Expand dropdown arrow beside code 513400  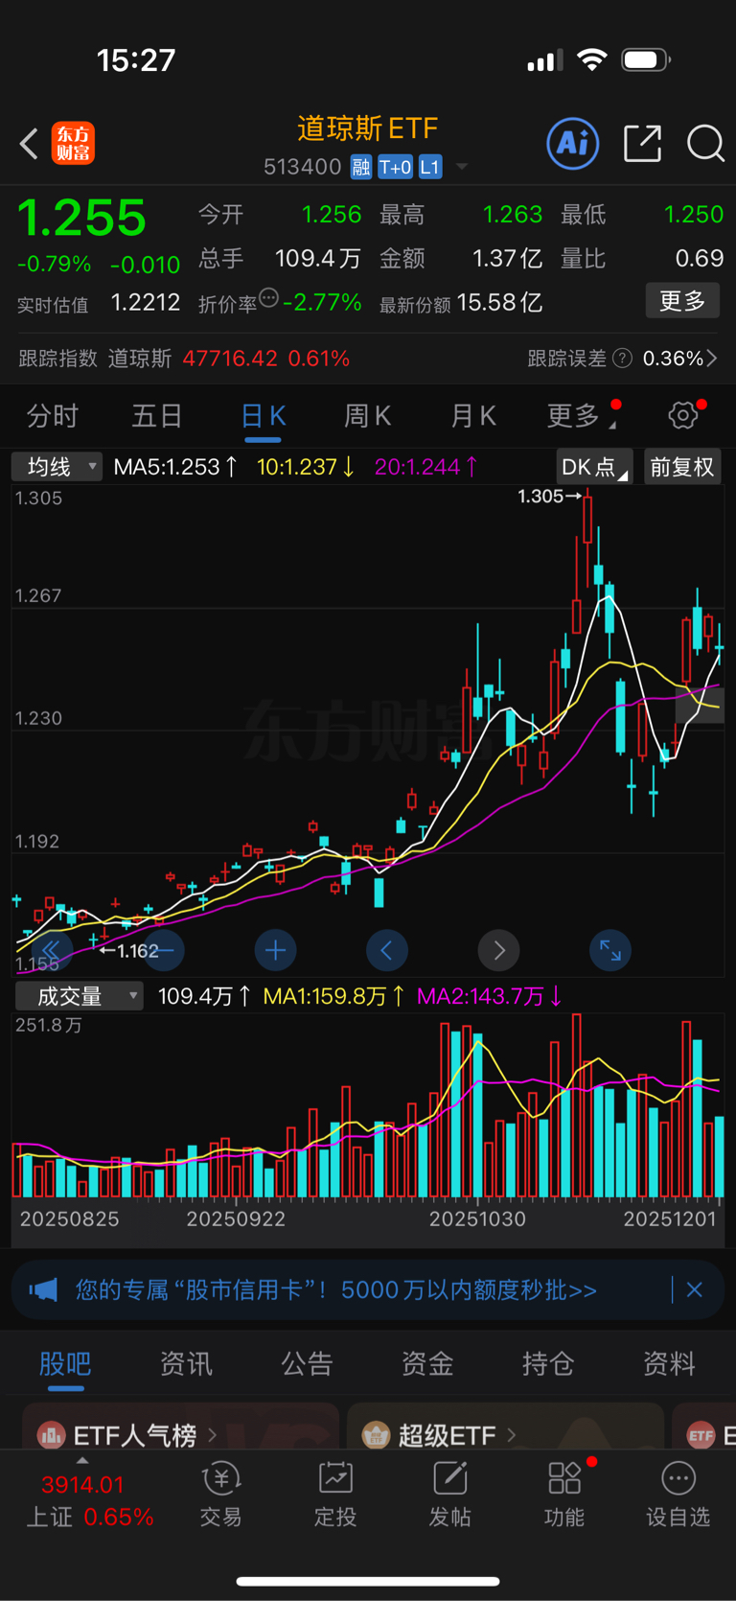[462, 168]
